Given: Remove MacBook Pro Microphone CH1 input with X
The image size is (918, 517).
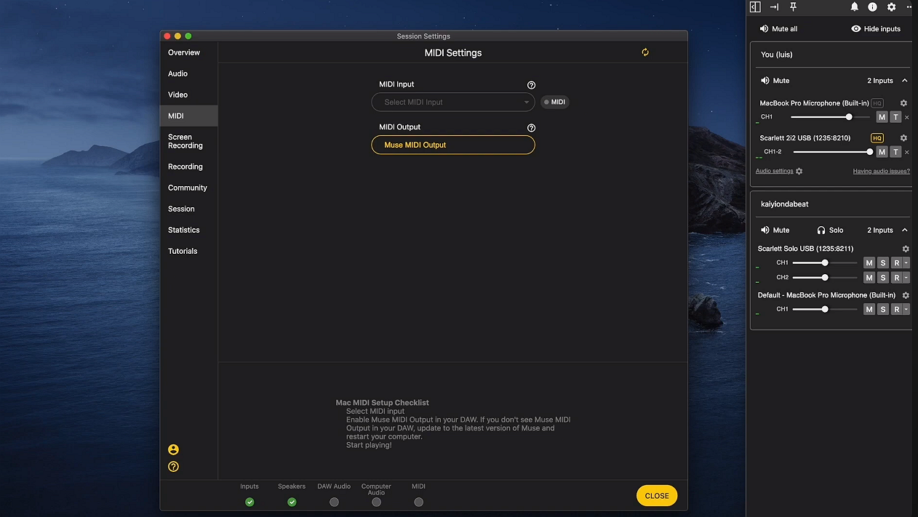Looking at the screenshot, I should click(907, 117).
